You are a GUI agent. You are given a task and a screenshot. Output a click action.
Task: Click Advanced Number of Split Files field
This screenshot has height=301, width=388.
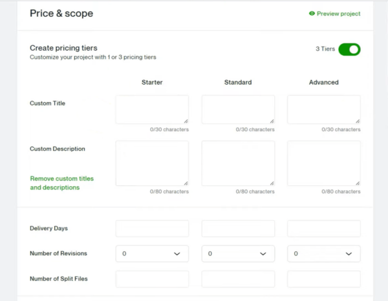pyautogui.click(x=324, y=279)
